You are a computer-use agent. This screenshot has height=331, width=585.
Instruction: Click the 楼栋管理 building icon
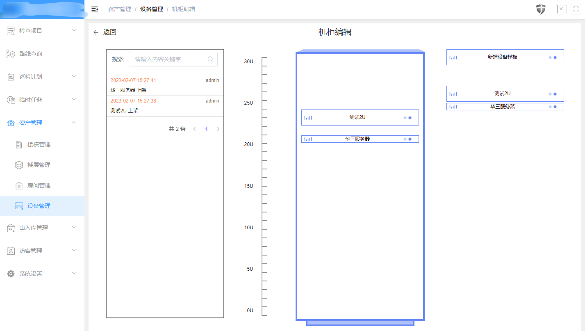[19, 144]
